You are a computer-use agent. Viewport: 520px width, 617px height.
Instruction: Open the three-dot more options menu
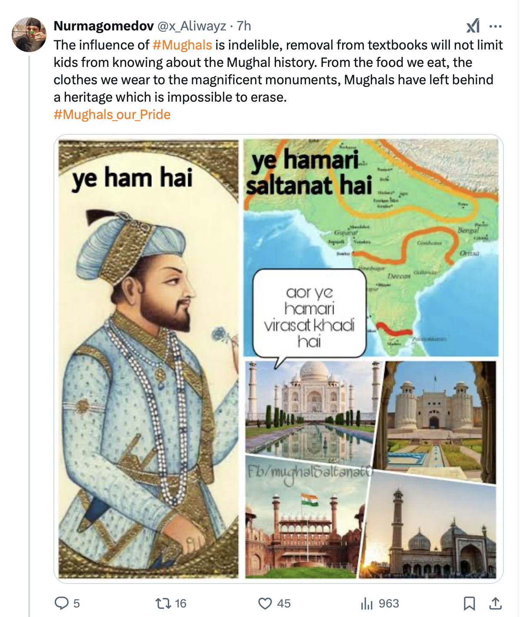pyautogui.click(x=496, y=26)
